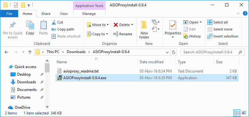This screenshot has width=249, height=117.
Task: Sort by Type column header
Action: (x=195, y=62)
